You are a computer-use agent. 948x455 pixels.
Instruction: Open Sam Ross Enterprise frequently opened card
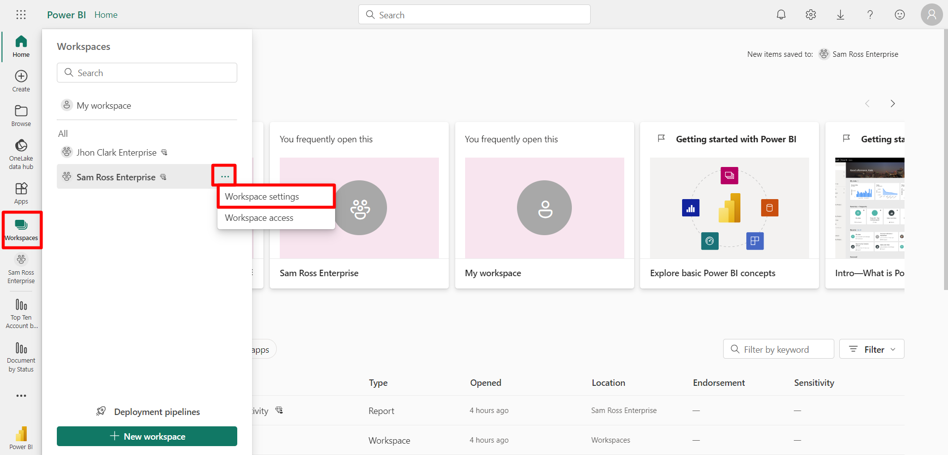(359, 205)
